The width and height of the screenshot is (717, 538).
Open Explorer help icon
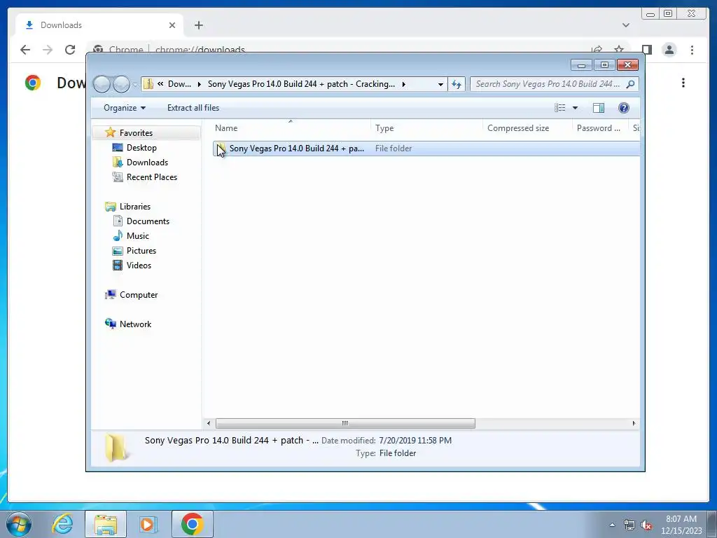[624, 108]
